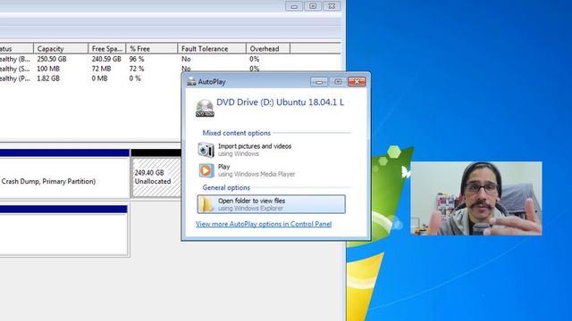Click the camera icon for Import pictures

coord(206,150)
